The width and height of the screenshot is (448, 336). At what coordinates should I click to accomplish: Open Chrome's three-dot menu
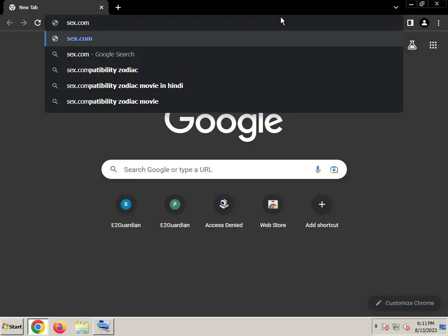point(438,23)
